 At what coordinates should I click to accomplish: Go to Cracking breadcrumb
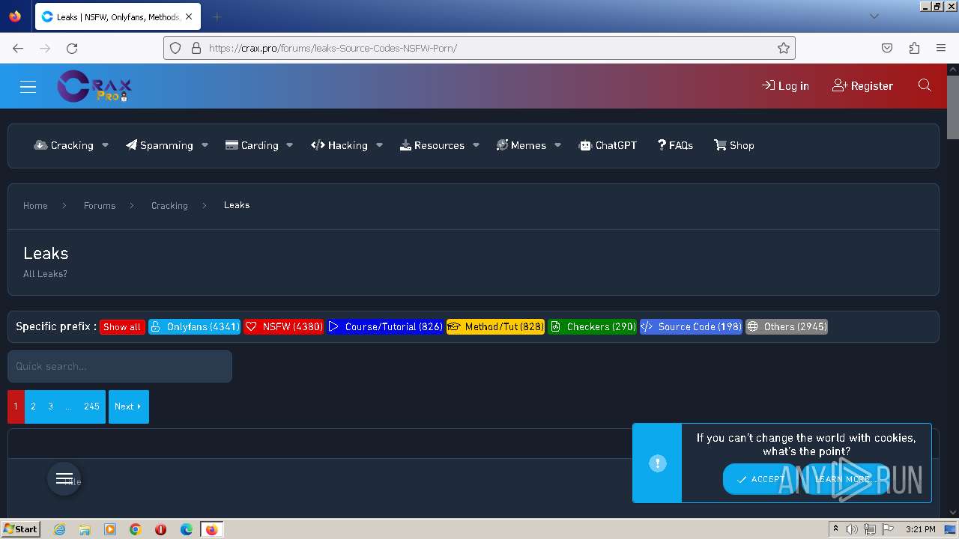(169, 205)
